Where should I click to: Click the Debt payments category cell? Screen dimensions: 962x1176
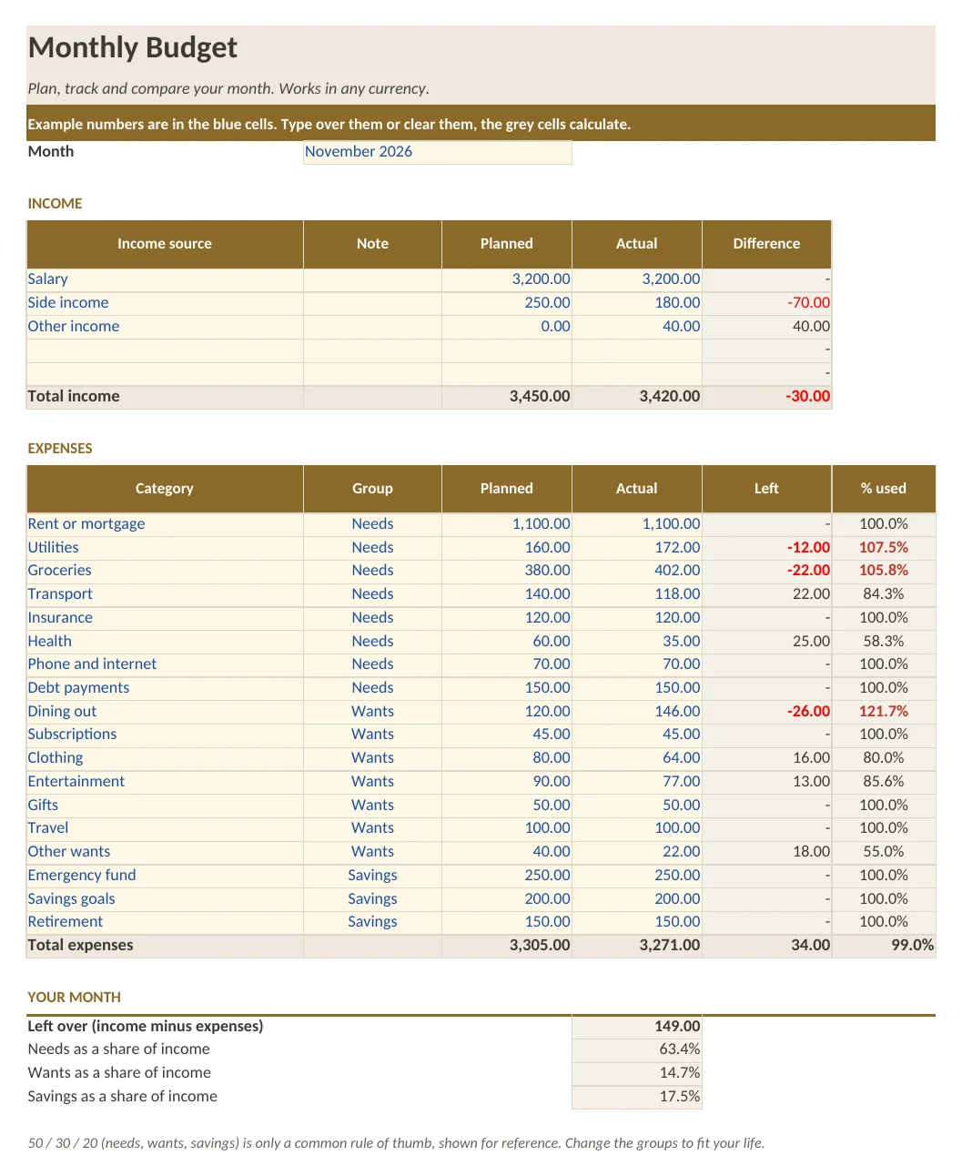[x=165, y=688]
